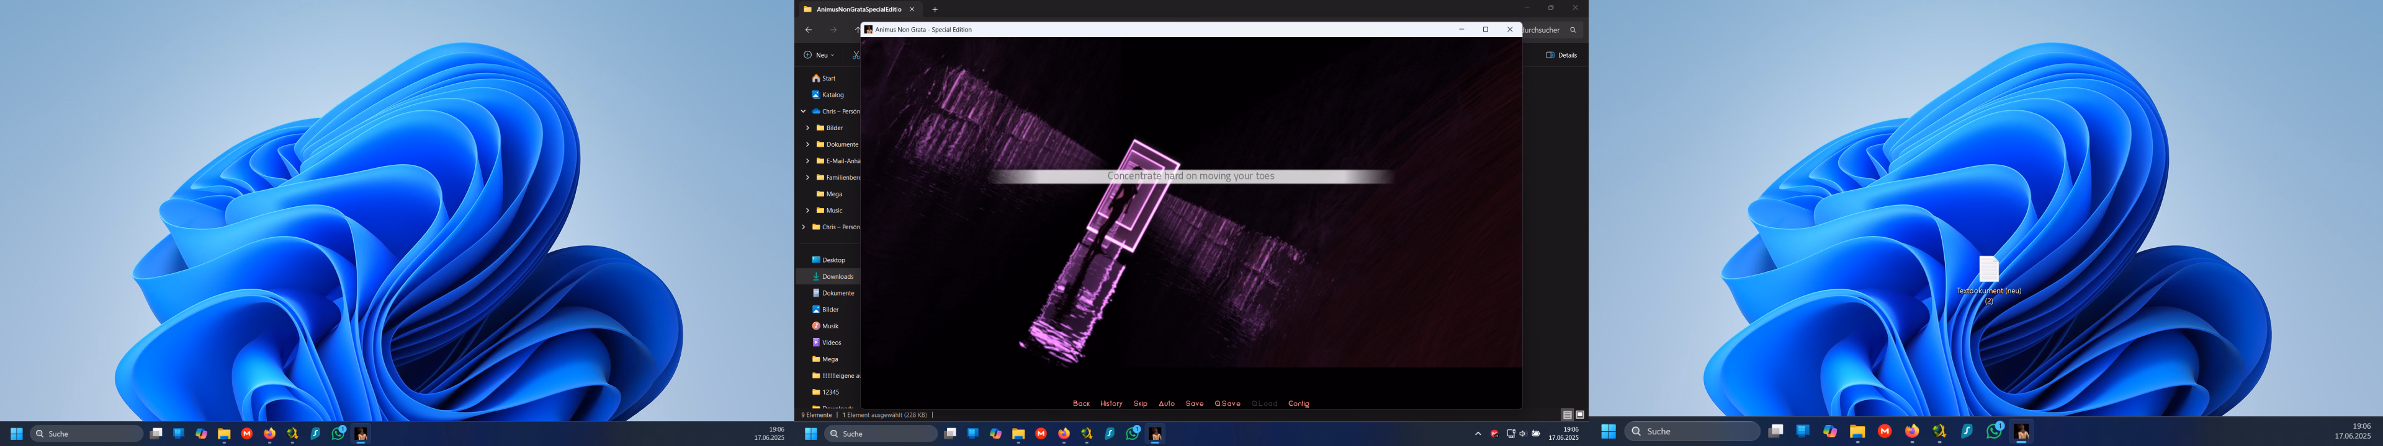Click the battery icon in system tray
Viewport: 2383px width, 446px height.
click(x=1537, y=434)
